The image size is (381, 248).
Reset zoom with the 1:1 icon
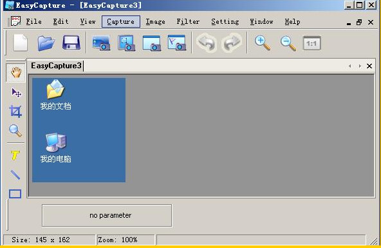pyautogui.click(x=312, y=43)
